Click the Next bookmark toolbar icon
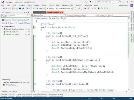The width and height of the screenshot is (134, 100). point(105,8)
